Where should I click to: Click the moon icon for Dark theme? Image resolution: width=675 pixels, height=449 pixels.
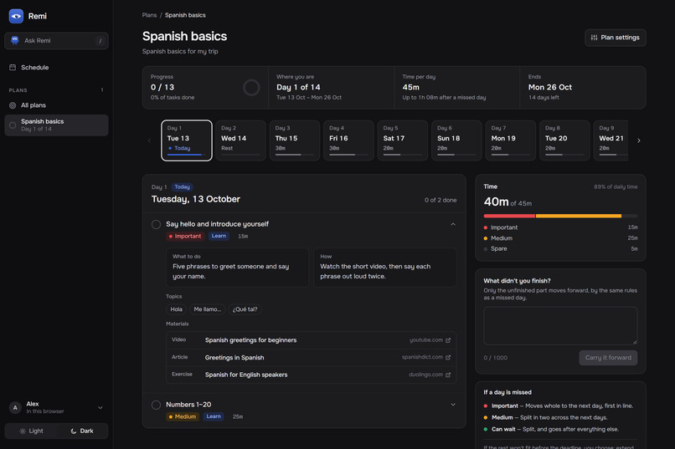click(x=73, y=431)
